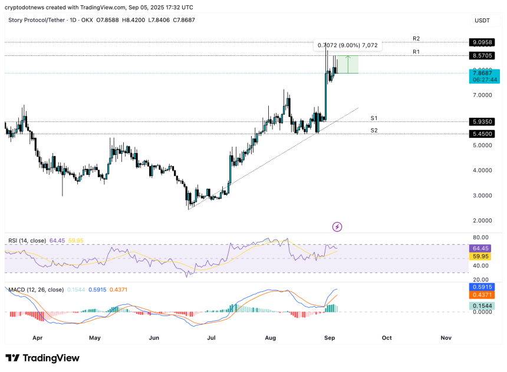Click the TradingView logo at bottom left
This screenshot has height=372, width=507.
42,358
